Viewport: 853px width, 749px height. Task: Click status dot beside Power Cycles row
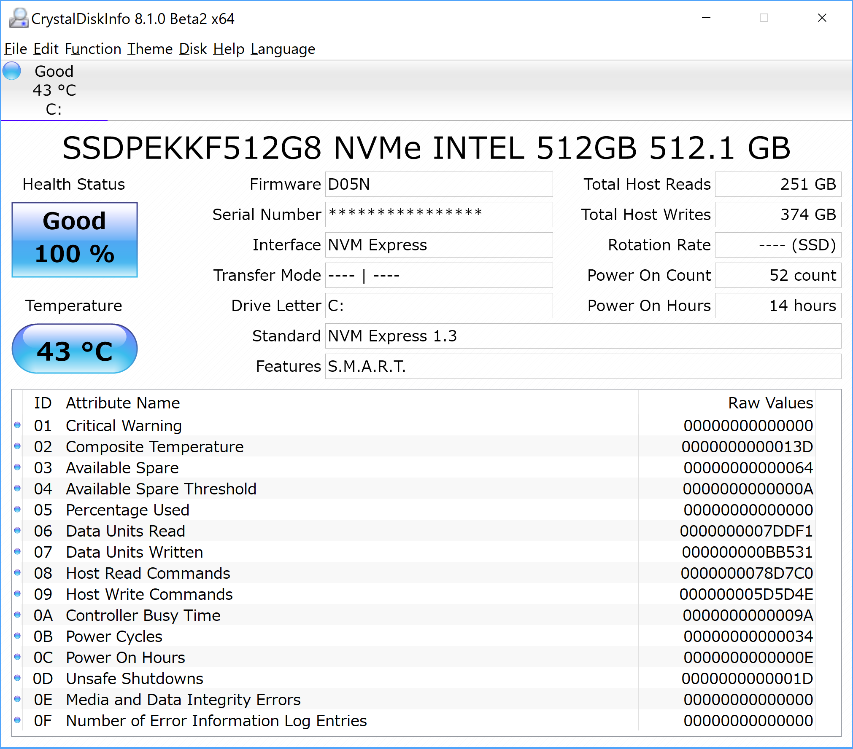(17, 636)
